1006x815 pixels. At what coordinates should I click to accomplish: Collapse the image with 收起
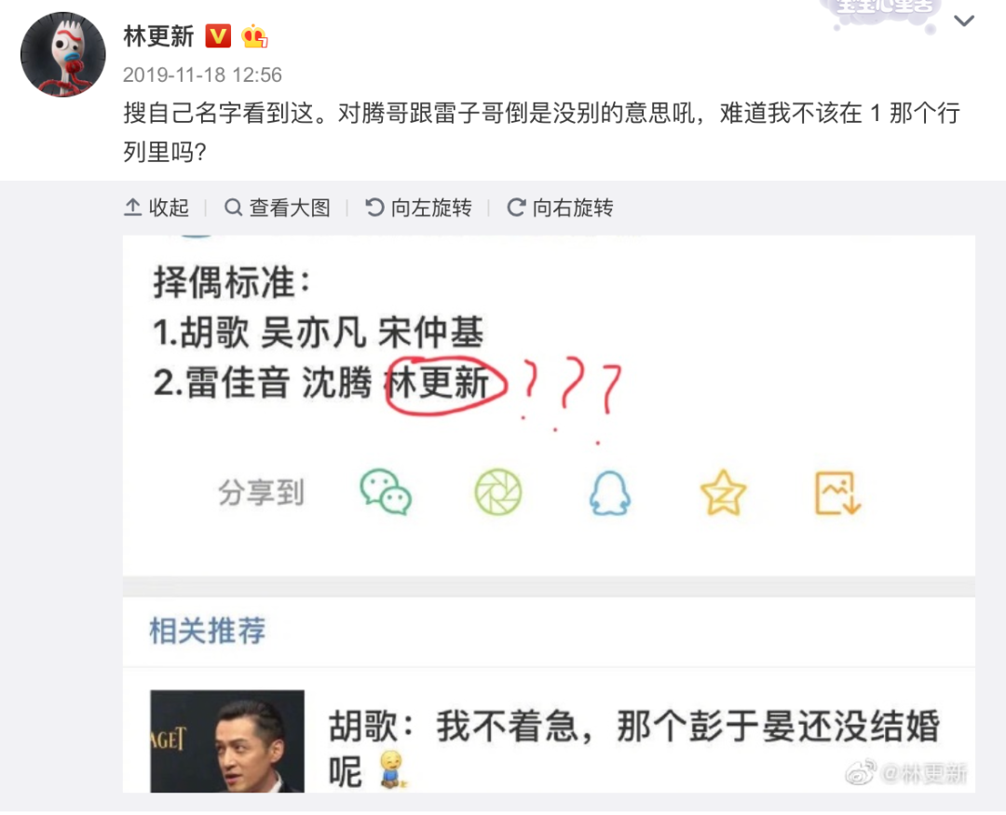click(x=156, y=208)
